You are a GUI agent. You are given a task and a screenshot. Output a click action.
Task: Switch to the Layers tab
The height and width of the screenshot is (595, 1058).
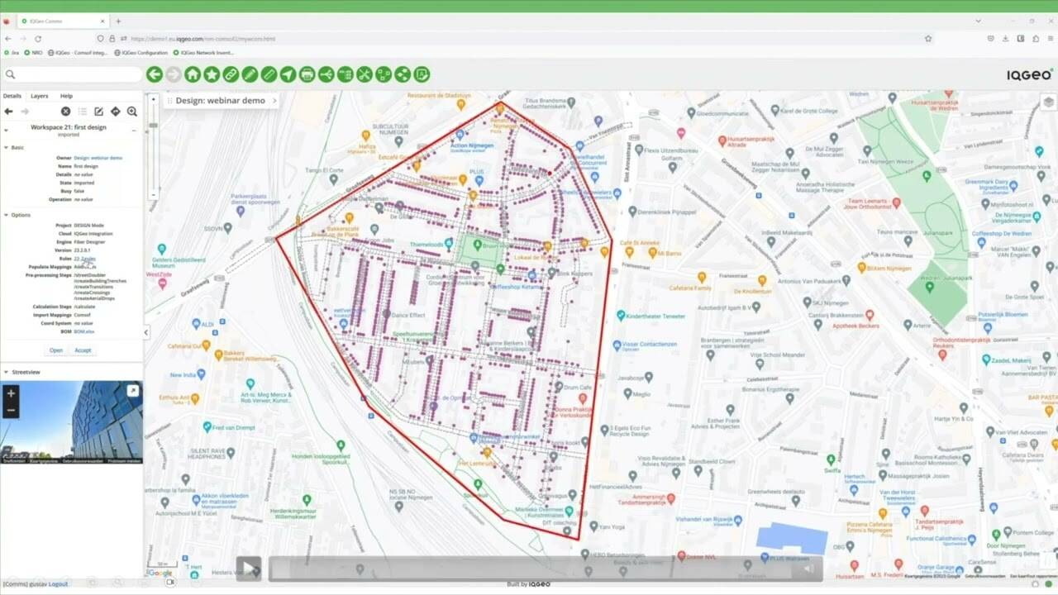[x=40, y=96]
